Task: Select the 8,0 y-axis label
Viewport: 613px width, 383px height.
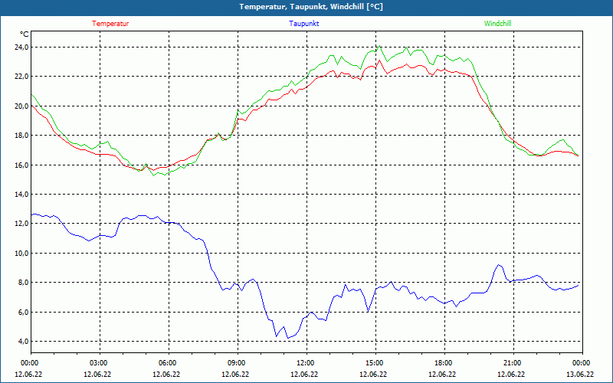Action: (23, 283)
